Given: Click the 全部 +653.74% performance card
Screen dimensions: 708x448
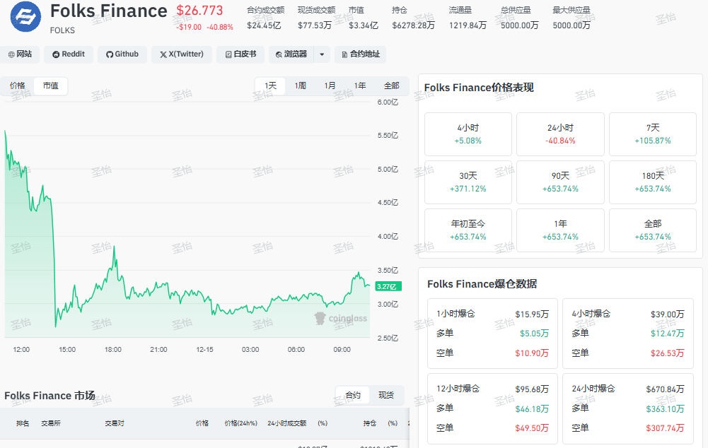Looking at the screenshot, I should [x=653, y=230].
